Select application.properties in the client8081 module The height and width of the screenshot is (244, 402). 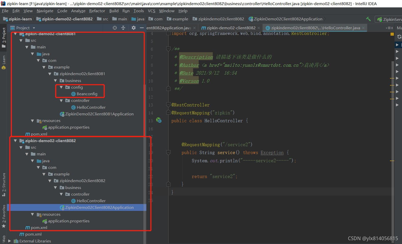[x=66, y=127]
